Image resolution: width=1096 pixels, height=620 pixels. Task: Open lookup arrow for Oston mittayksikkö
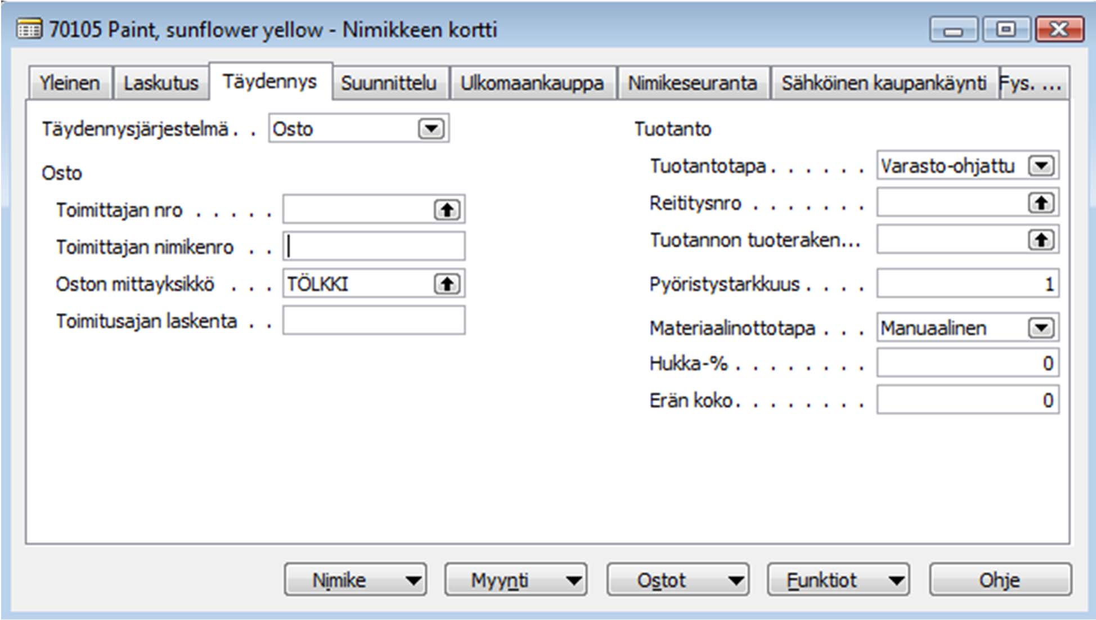tap(447, 284)
